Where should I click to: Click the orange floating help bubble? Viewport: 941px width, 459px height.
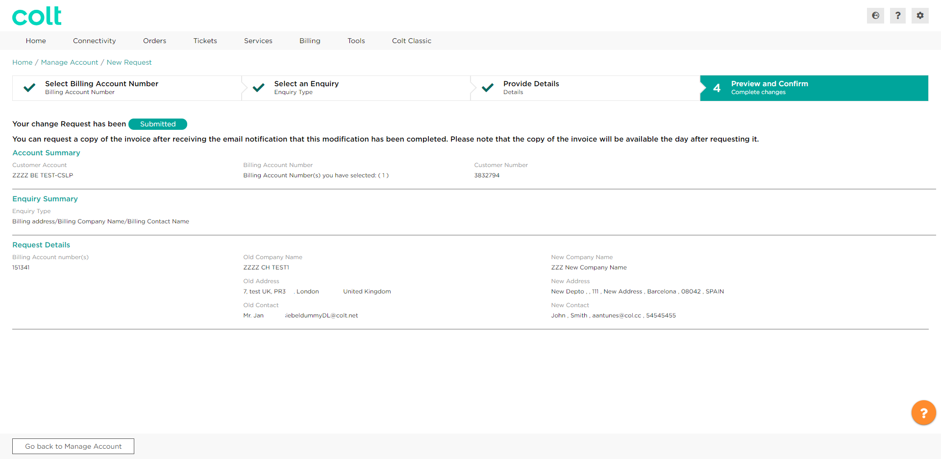(x=923, y=412)
